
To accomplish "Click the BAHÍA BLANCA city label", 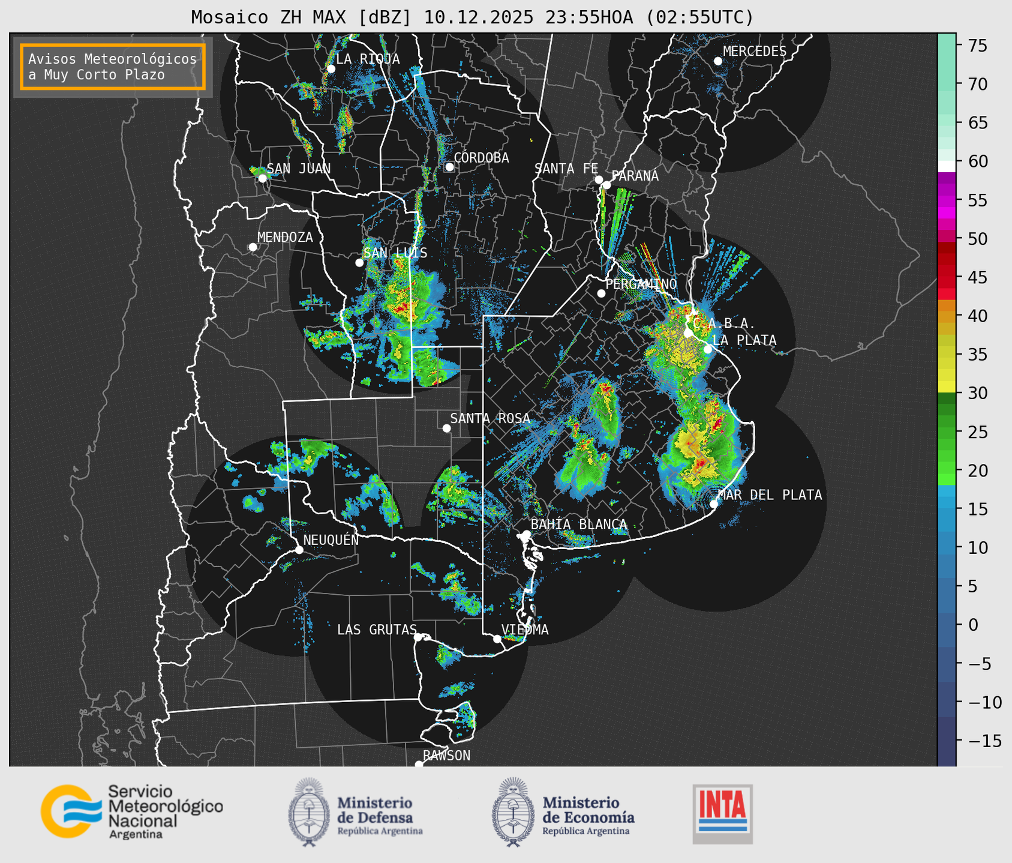I will [579, 525].
